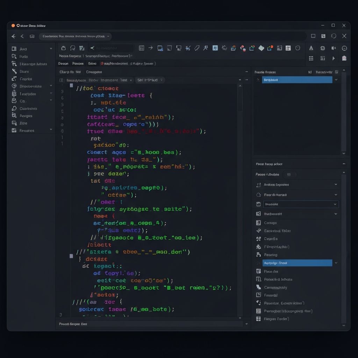The height and width of the screenshot is (358, 358).
Task: Click the teal diamond icon in the toolbar
Action: click(261, 48)
